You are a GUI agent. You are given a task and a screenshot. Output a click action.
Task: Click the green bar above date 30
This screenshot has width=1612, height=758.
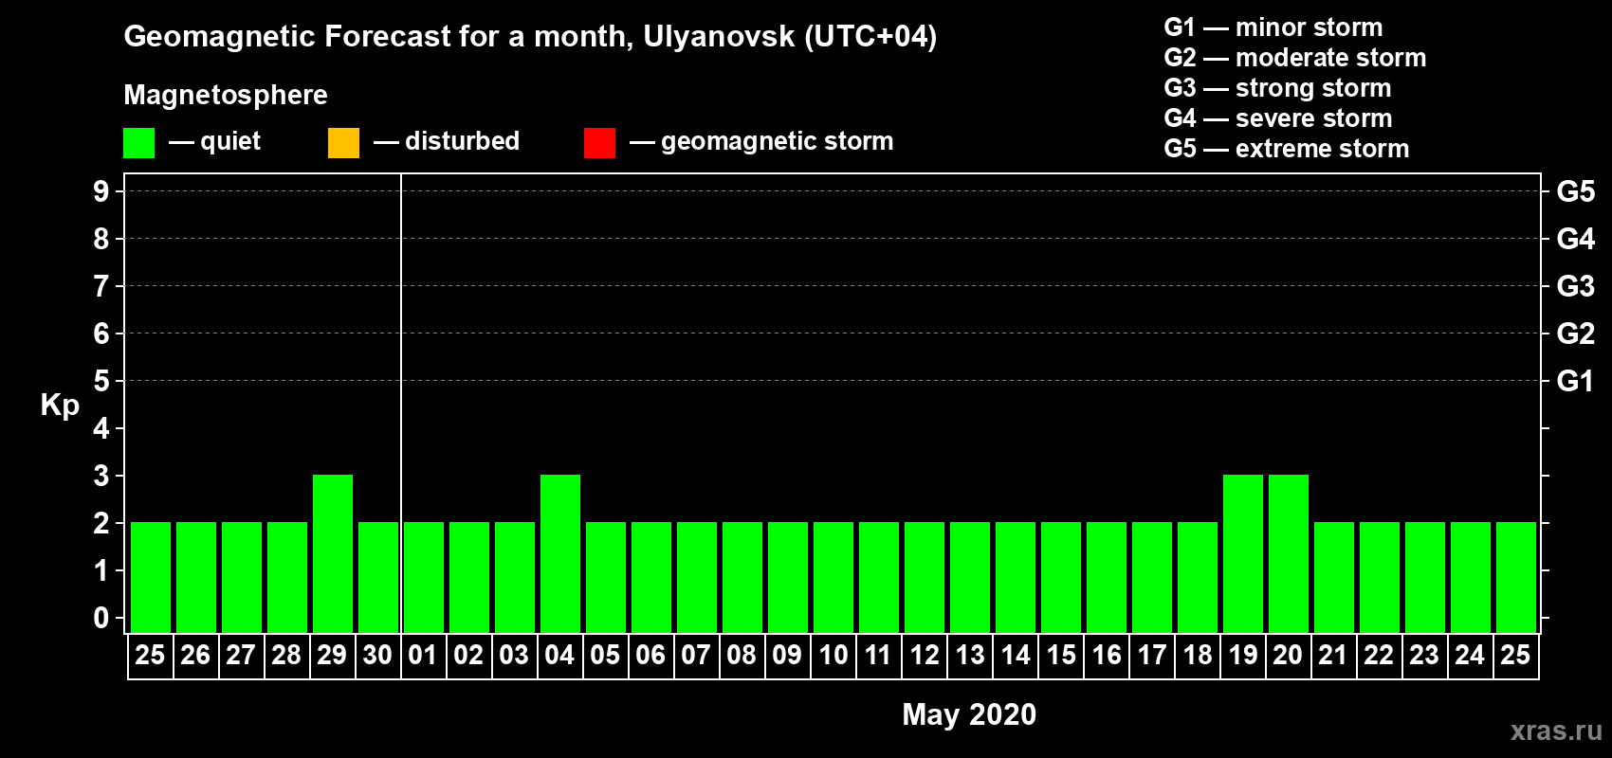[378, 577]
